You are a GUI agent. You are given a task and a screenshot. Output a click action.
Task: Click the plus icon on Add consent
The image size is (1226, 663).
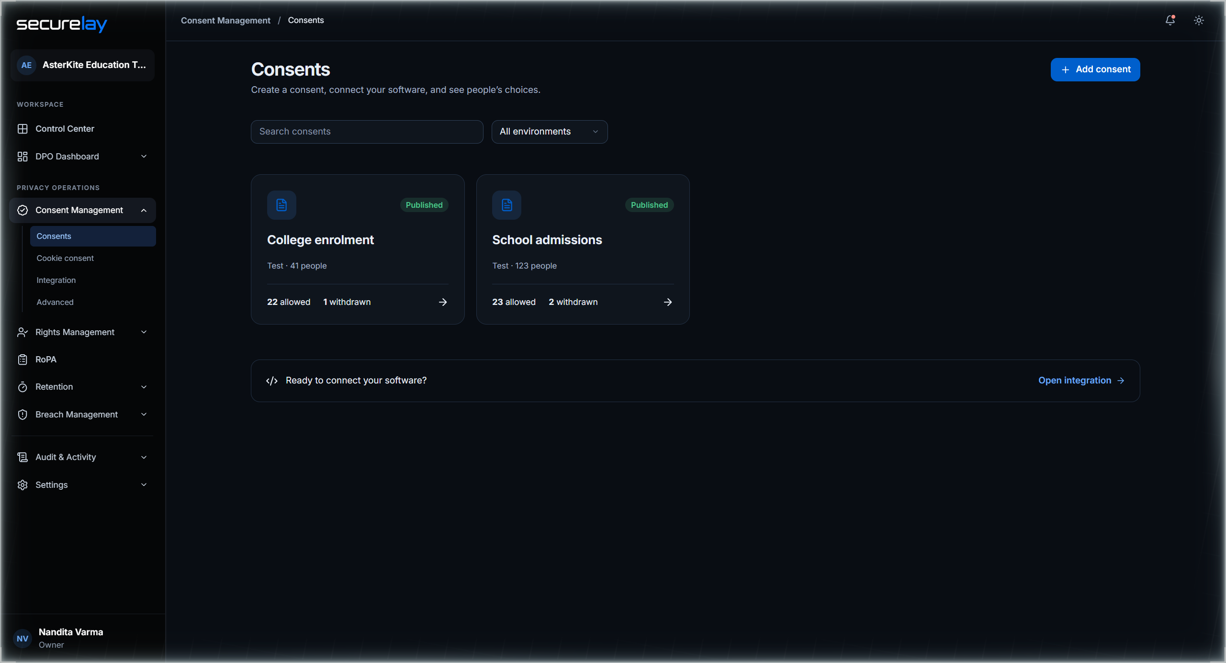click(1065, 70)
